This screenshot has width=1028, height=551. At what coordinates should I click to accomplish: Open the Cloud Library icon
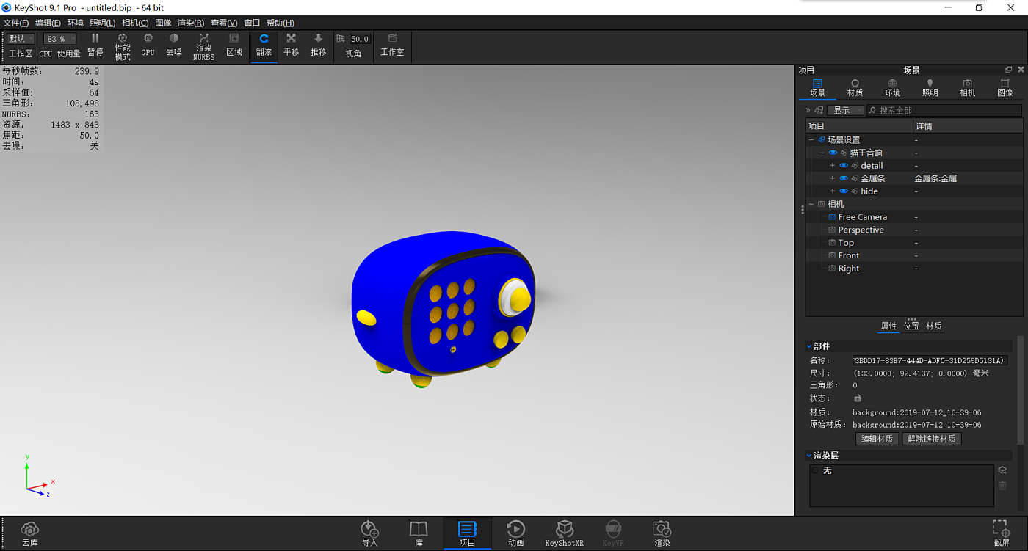[29, 533]
